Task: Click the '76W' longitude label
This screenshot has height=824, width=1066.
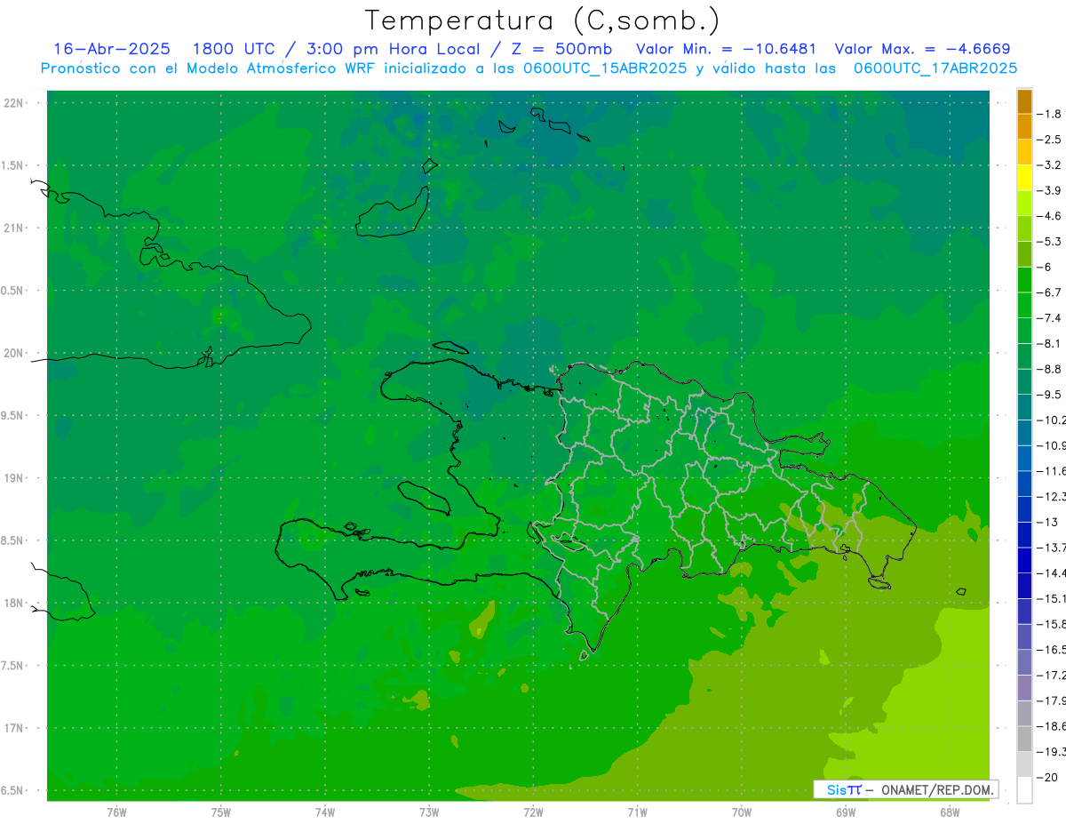Action: coord(116,812)
